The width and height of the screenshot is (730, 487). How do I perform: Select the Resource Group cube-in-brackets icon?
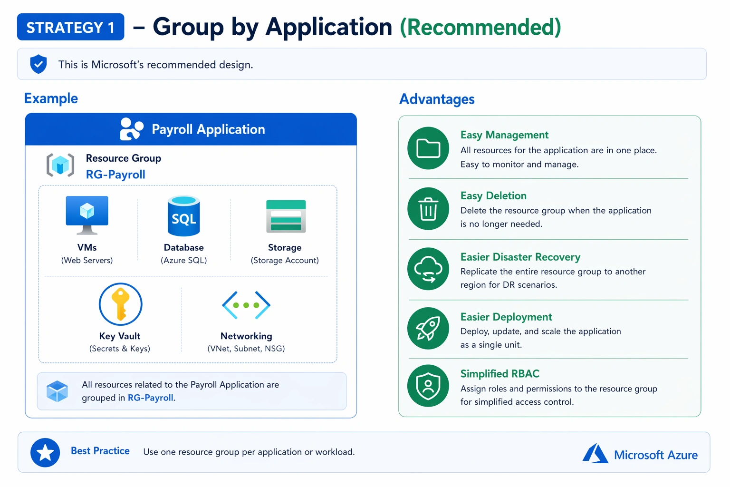click(x=60, y=165)
